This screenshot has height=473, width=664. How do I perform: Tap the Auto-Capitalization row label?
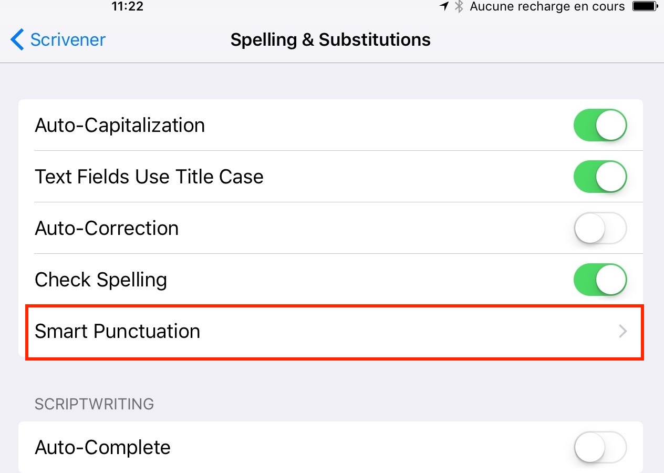(120, 125)
